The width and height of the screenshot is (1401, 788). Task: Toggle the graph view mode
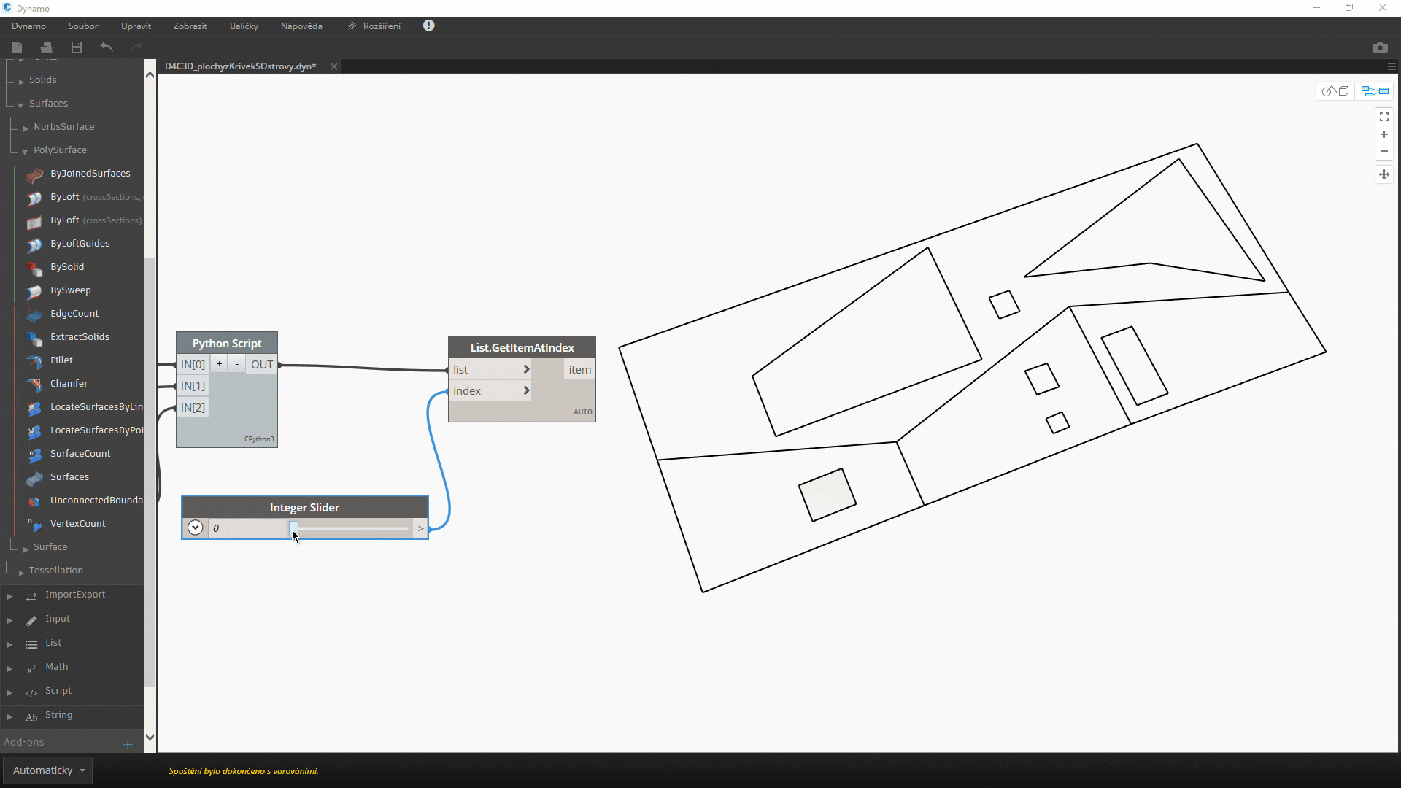(x=1375, y=90)
